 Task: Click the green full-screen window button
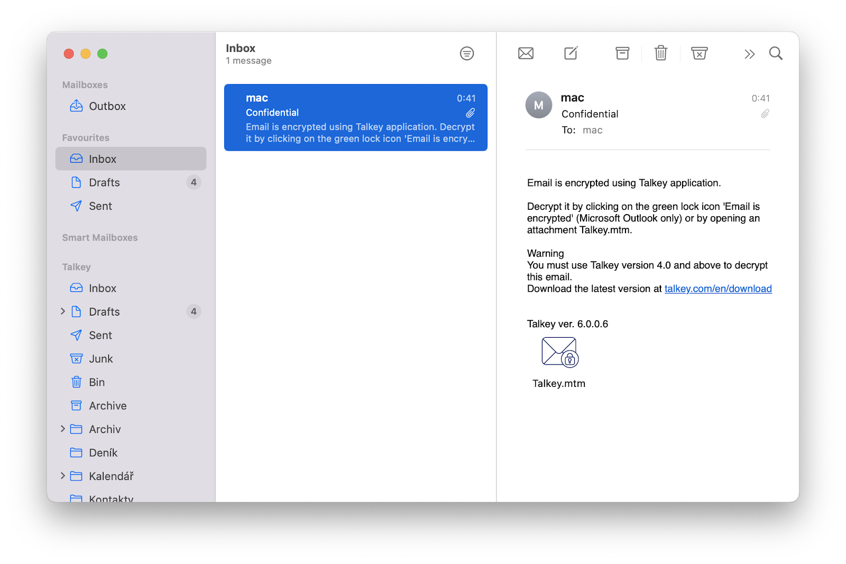click(x=103, y=53)
